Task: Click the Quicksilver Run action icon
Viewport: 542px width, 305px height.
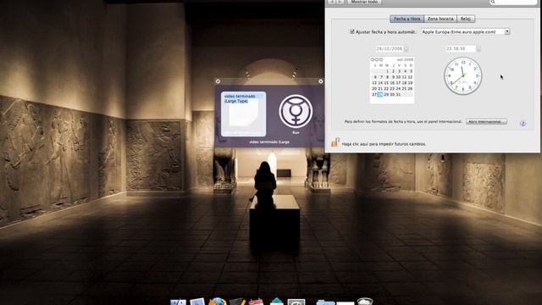Action: (296, 111)
